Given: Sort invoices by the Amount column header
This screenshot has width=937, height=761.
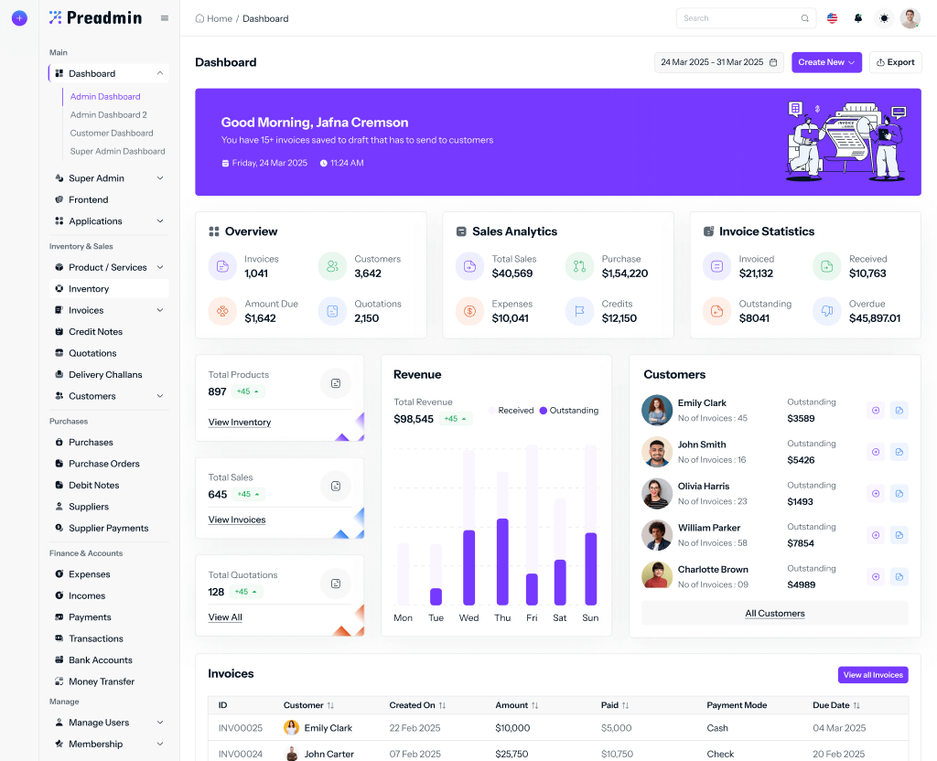Looking at the screenshot, I should 516,705.
